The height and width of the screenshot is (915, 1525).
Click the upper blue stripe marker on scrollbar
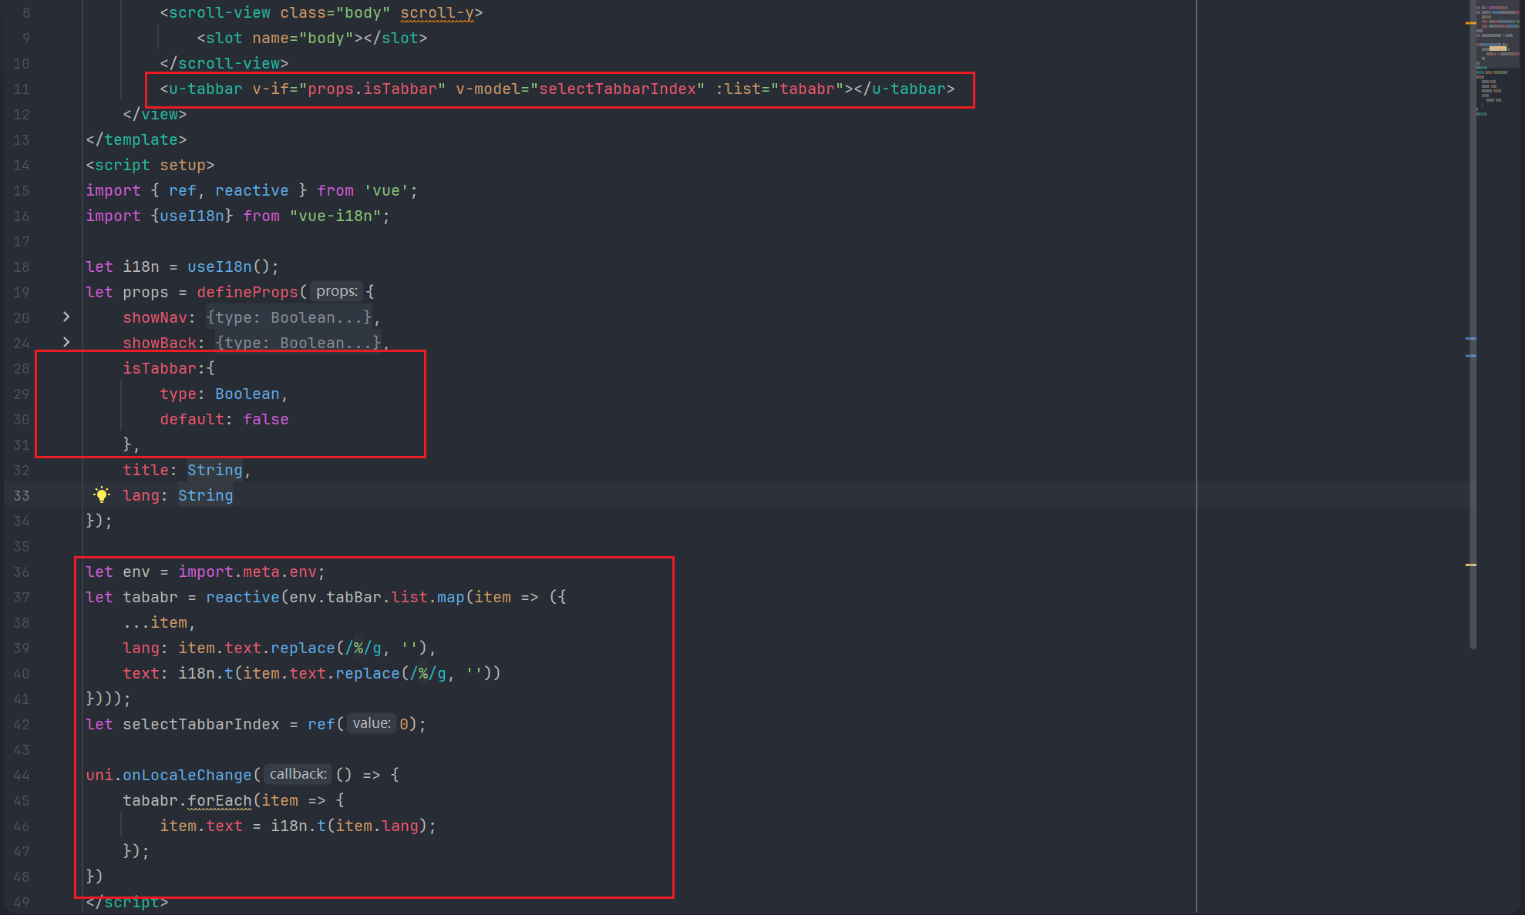click(x=1470, y=338)
